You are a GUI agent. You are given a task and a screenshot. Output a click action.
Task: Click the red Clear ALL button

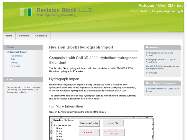coord(89,133)
